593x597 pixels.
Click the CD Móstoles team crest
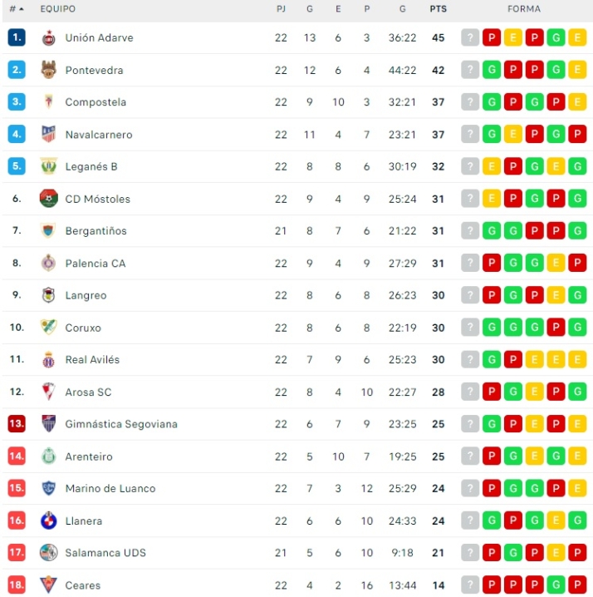48,199
